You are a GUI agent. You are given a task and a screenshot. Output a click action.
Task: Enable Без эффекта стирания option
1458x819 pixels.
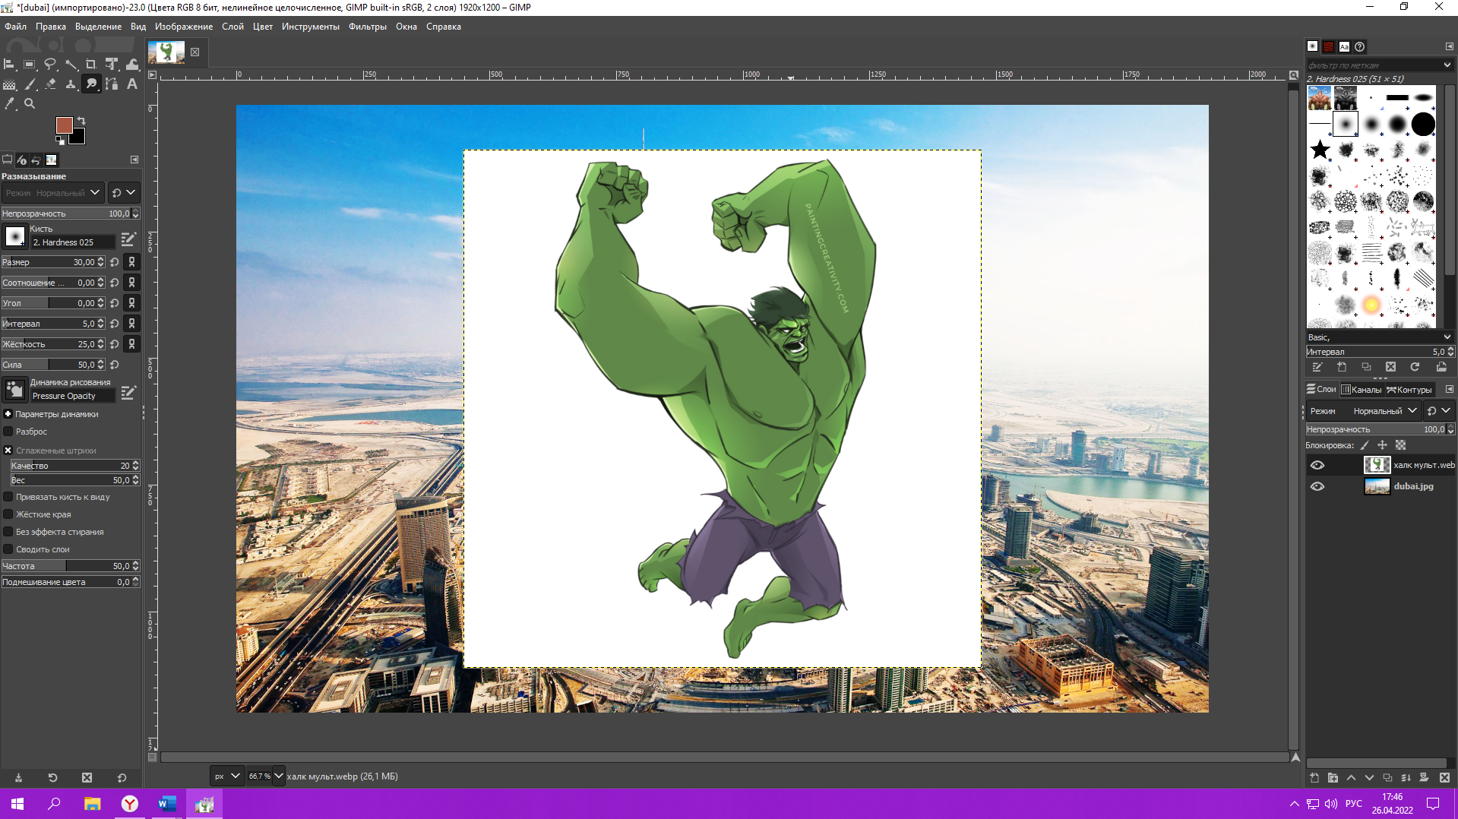click(8, 532)
